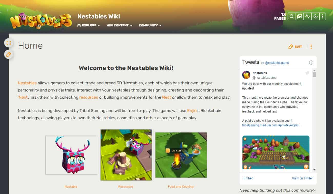
Task: Expand the Wiki Content dropdown menu
Action: point(119,25)
